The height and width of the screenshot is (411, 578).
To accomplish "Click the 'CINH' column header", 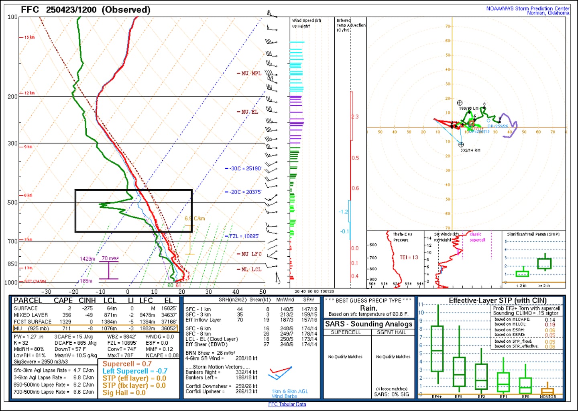I will pos(87,301).
